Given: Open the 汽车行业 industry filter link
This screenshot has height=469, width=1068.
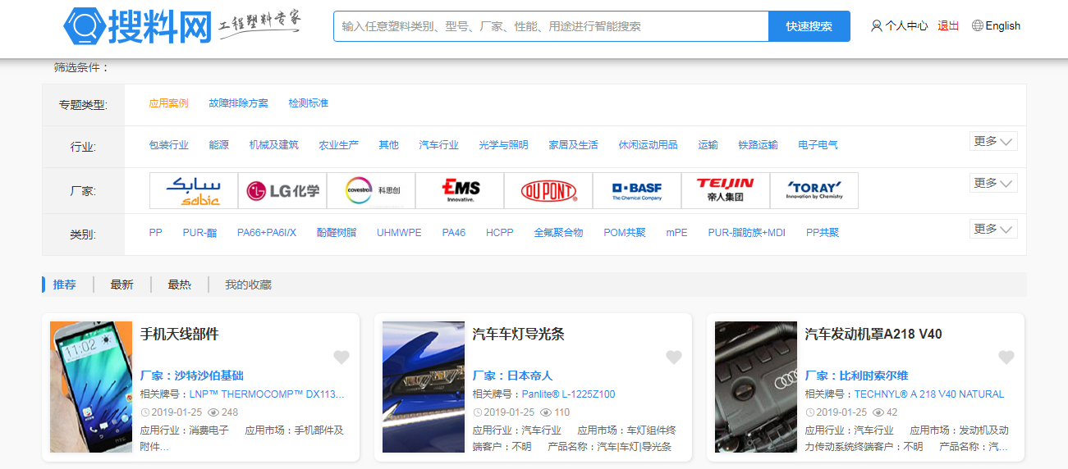Looking at the screenshot, I should pos(438,145).
